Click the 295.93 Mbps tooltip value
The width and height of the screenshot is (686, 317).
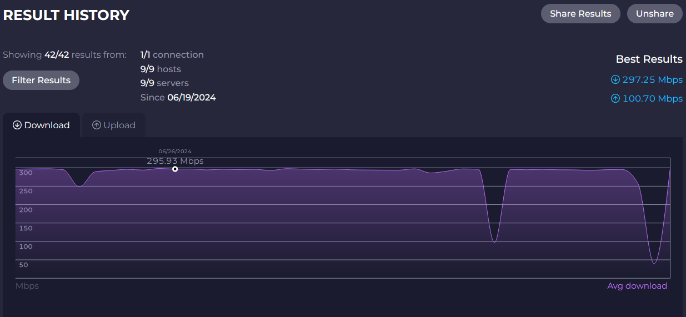(x=175, y=161)
